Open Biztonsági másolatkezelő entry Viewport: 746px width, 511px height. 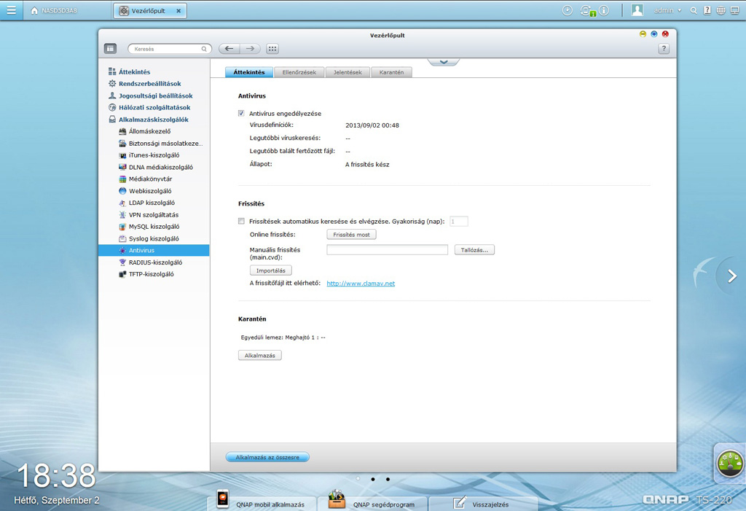[160, 144]
